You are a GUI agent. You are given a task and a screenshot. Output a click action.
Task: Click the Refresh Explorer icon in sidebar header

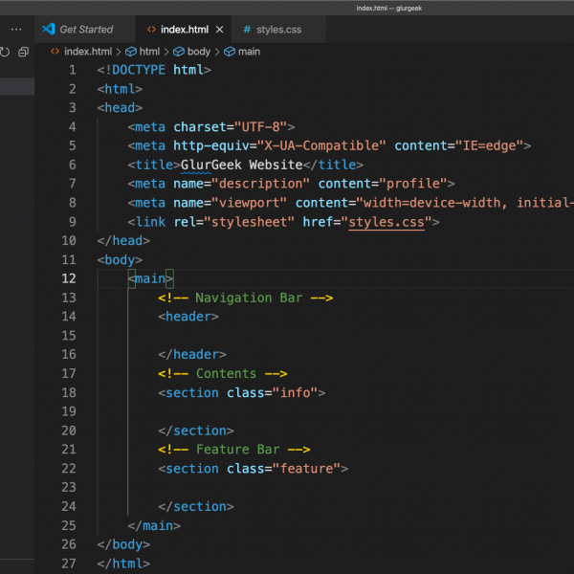5,52
